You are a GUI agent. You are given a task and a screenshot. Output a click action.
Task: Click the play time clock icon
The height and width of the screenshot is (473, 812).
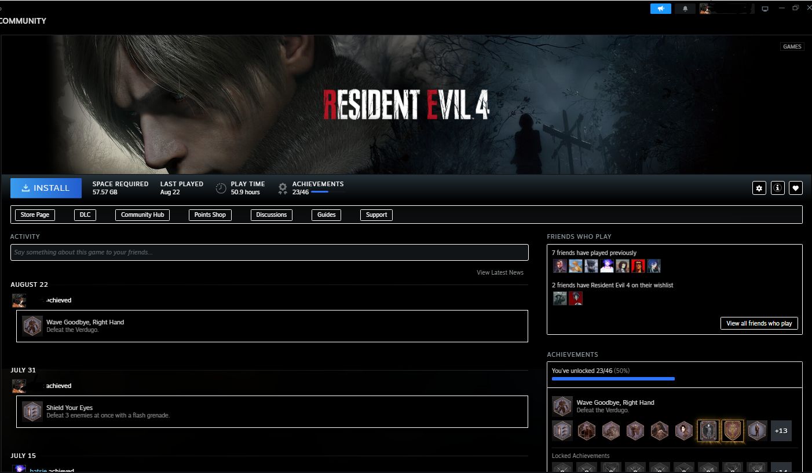click(x=221, y=188)
